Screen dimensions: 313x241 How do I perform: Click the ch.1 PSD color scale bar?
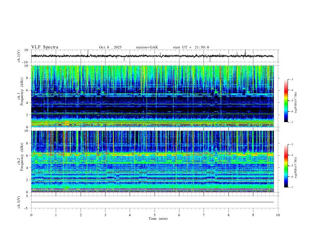286,101
